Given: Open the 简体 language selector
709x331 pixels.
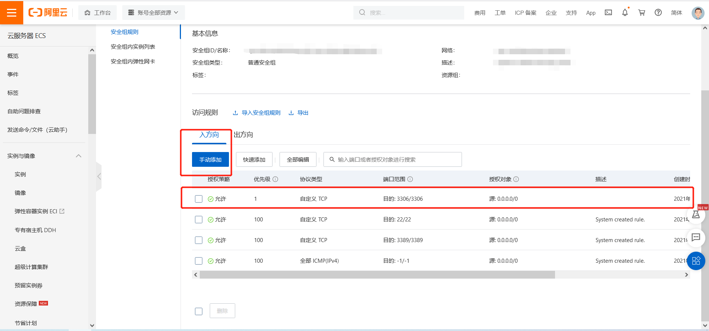Looking at the screenshot, I should pos(677,13).
